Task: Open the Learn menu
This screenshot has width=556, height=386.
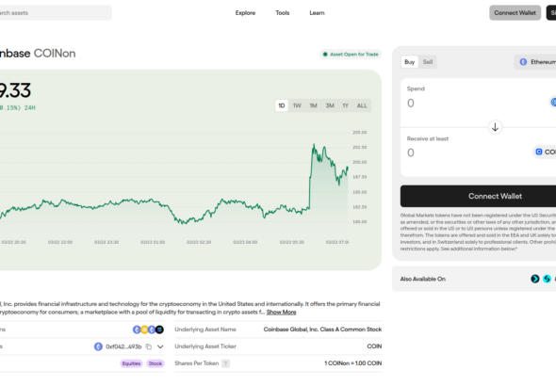Action: pos(317,13)
